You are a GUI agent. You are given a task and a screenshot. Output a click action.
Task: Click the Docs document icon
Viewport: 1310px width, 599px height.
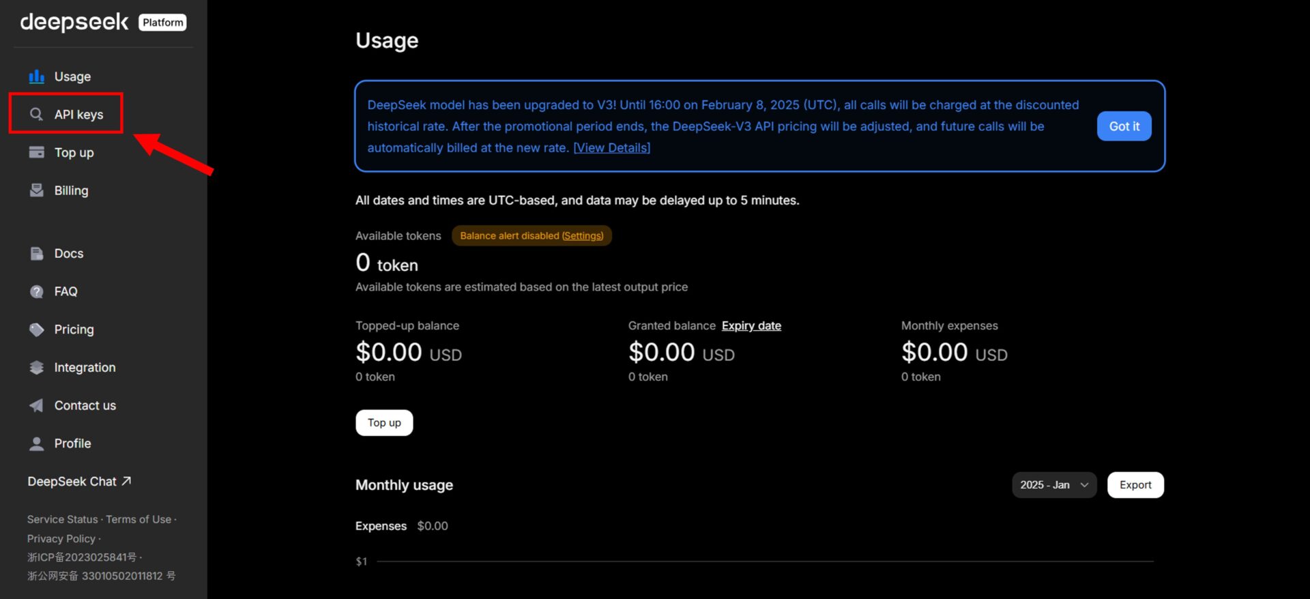tap(37, 253)
